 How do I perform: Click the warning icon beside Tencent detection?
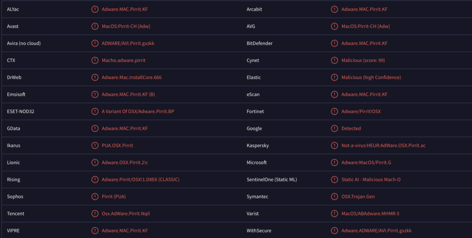point(95,214)
